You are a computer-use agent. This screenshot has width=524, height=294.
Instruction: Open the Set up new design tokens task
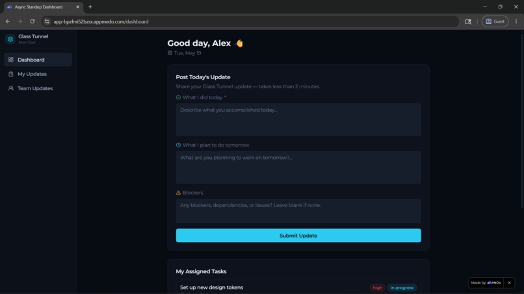click(211, 288)
